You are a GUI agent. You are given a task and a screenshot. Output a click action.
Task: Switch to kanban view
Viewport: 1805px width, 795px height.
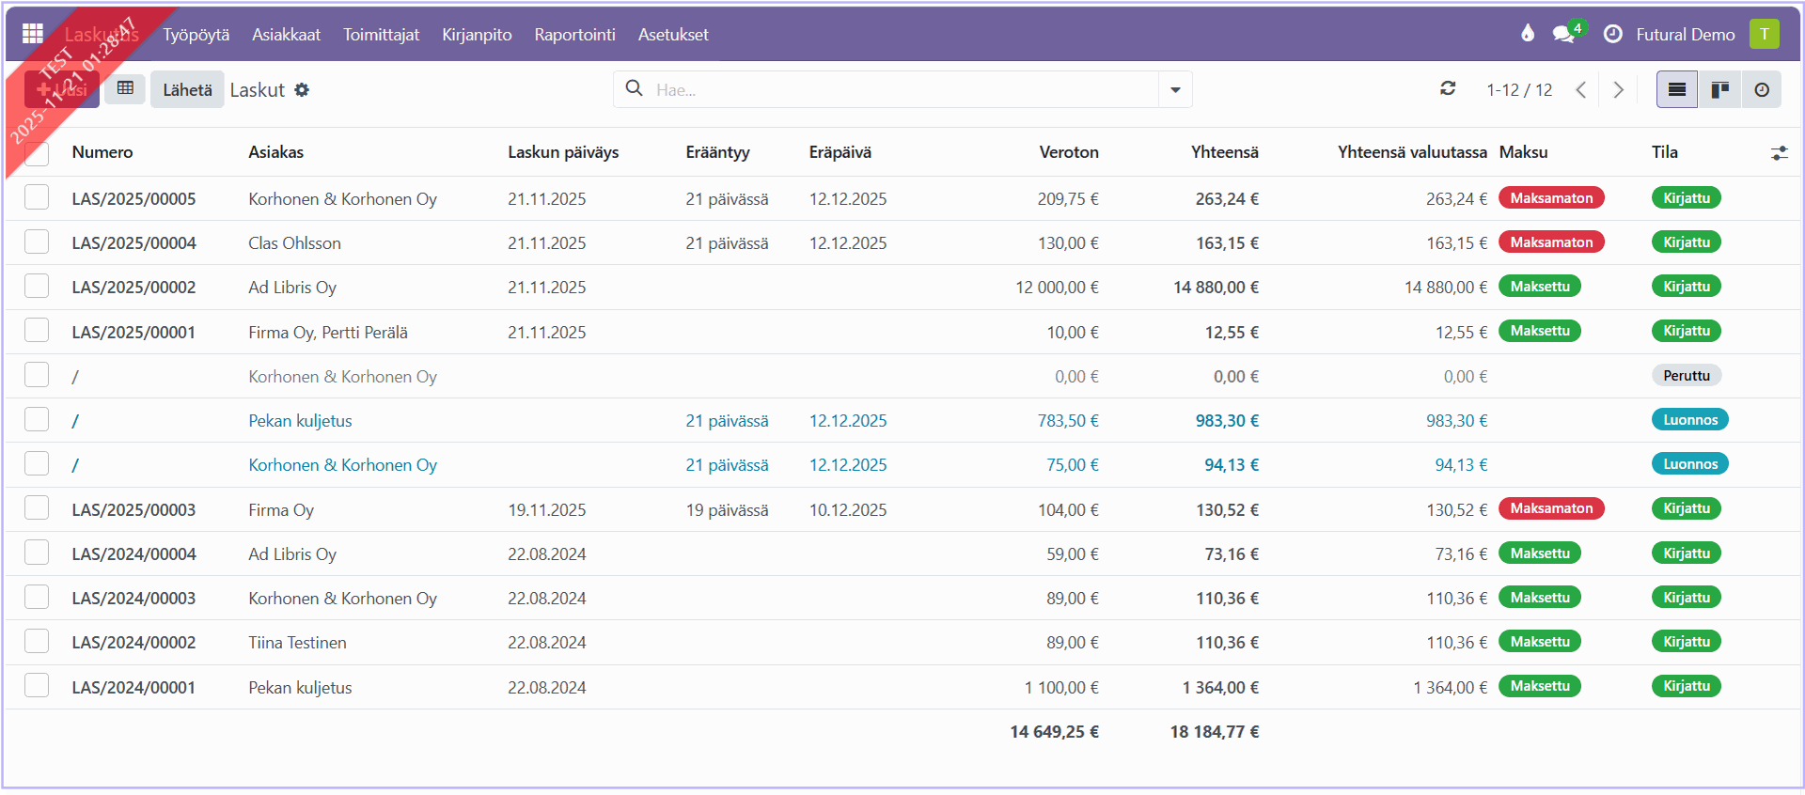[1719, 89]
